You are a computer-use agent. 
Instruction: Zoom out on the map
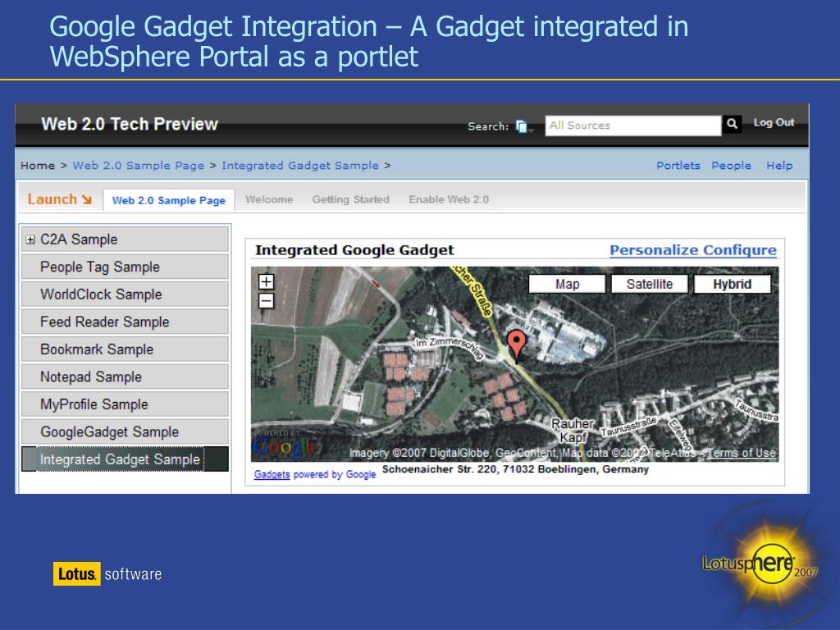pyautogui.click(x=267, y=300)
